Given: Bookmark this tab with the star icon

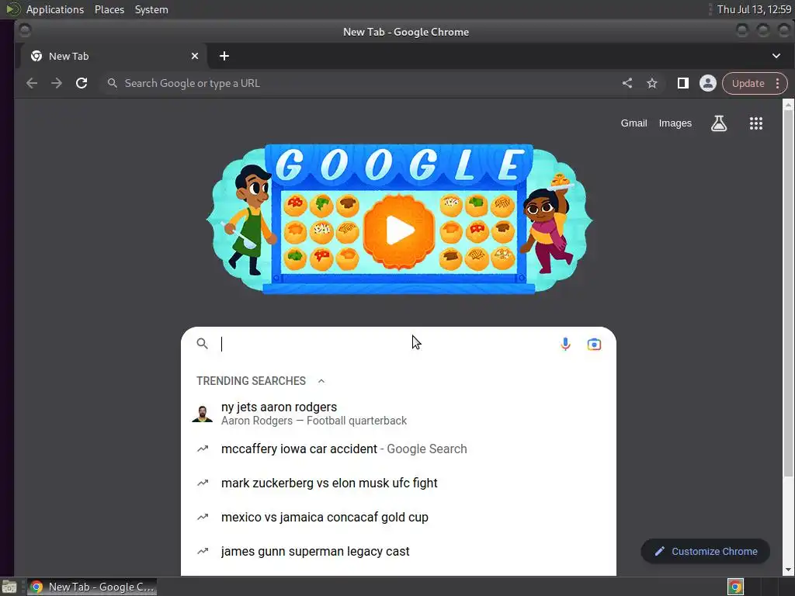Looking at the screenshot, I should click(652, 83).
